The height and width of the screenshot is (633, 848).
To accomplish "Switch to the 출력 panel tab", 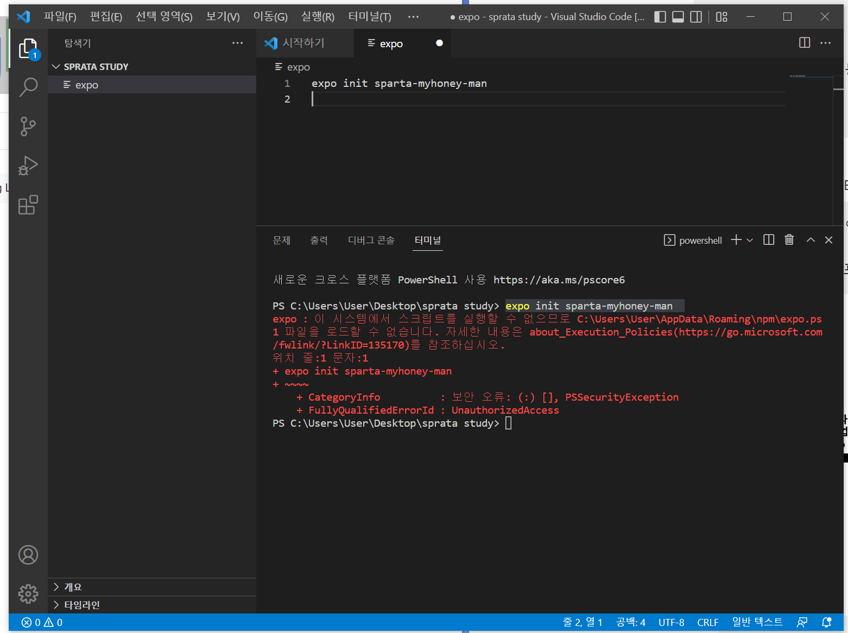I will pyautogui.click(x=319, y=240).
